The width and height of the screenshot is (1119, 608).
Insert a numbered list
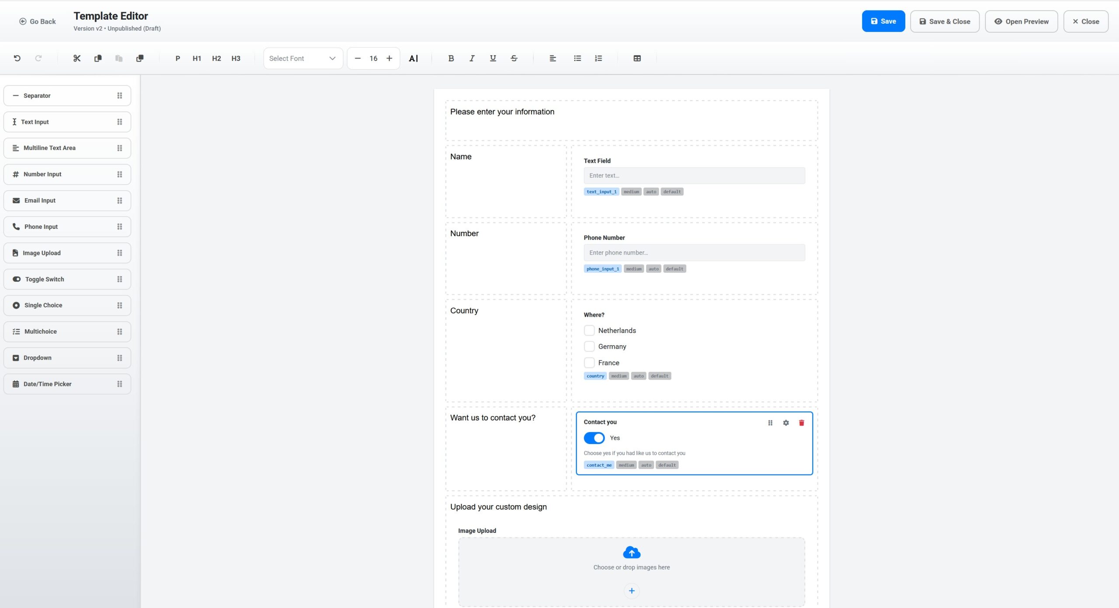598,58
